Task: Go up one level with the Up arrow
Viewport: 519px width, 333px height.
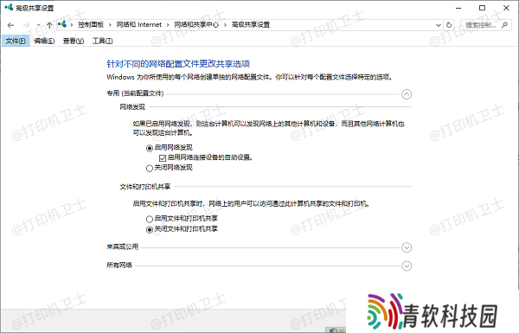Action: point(49,25)
